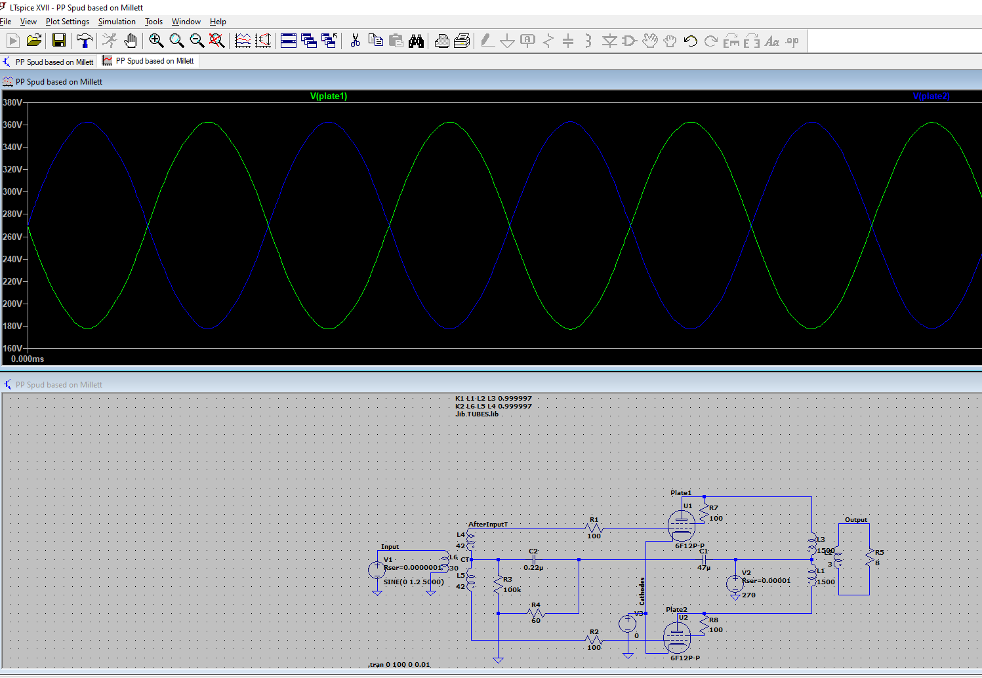The image size is (982, 678).
Task: Select the Label Net tool
Action: (527, 41)
